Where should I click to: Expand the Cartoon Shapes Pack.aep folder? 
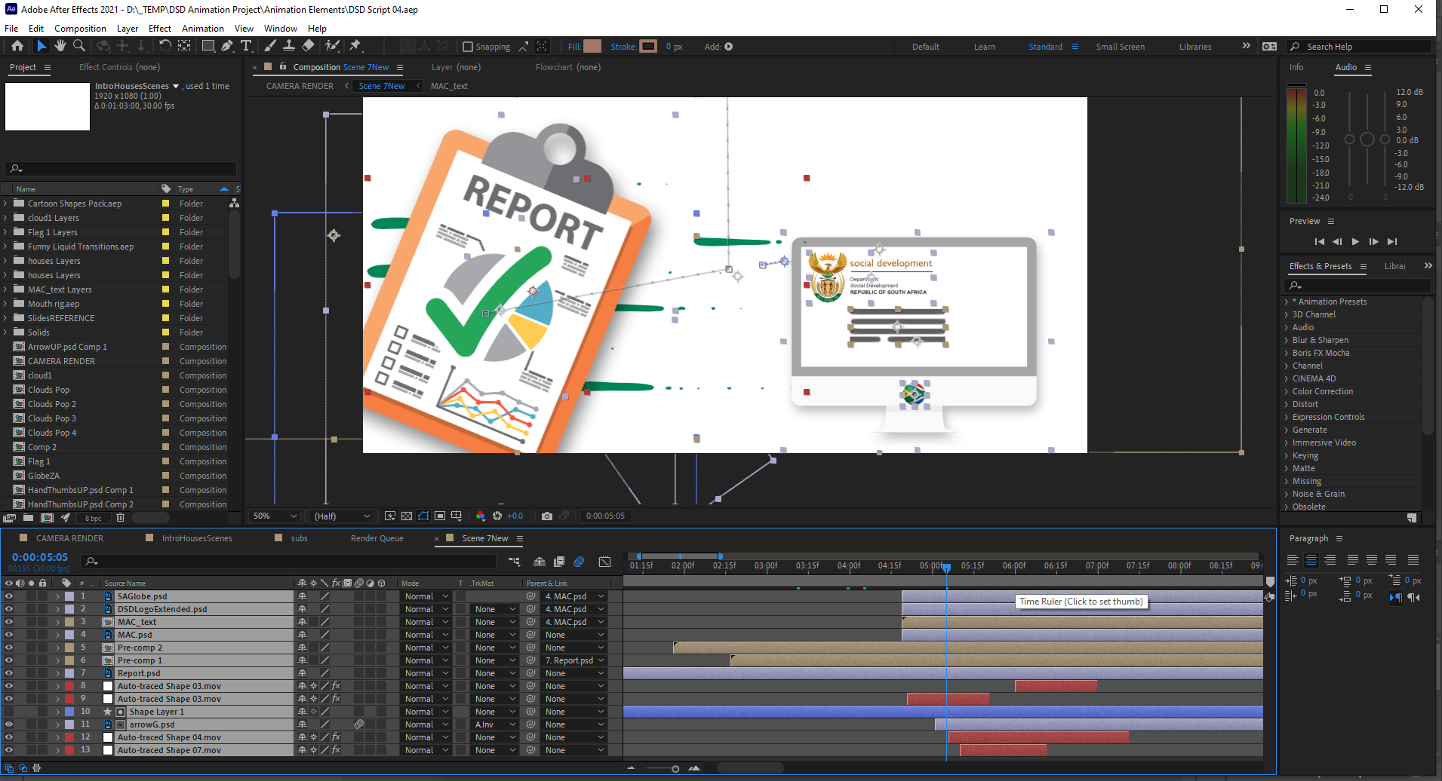(5, 204)
